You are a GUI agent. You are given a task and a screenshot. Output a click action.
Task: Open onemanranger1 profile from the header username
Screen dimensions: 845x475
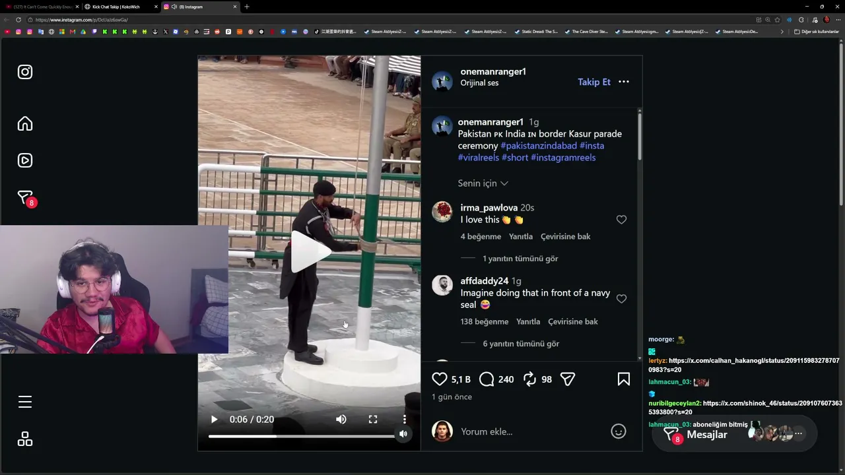493,71
